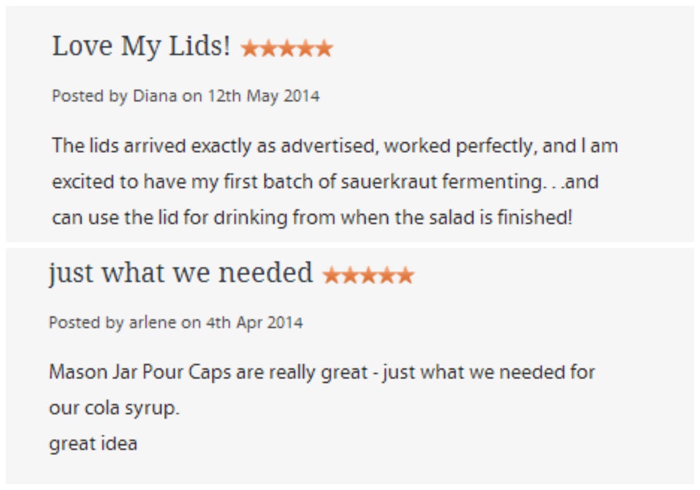The image size is (700, 490).
Task: Click the Love My Lids! review title
Action: (x=142, y=46)
